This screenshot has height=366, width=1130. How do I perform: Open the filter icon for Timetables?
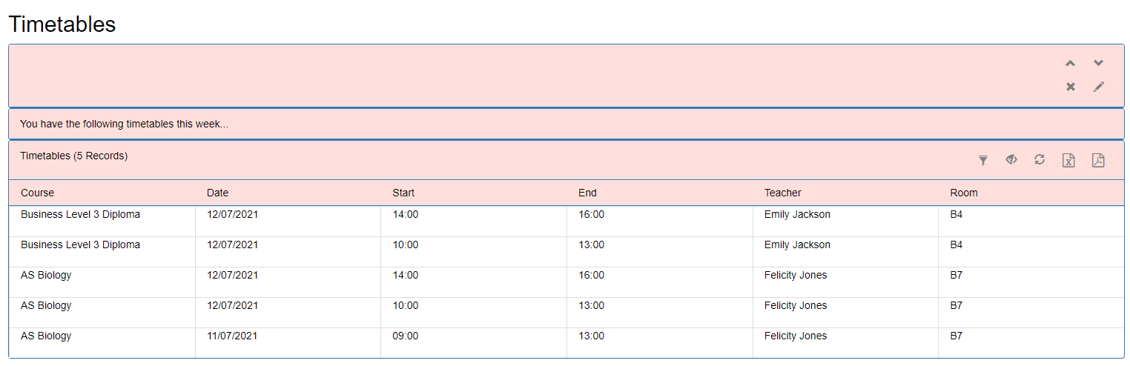coord(983,160)
